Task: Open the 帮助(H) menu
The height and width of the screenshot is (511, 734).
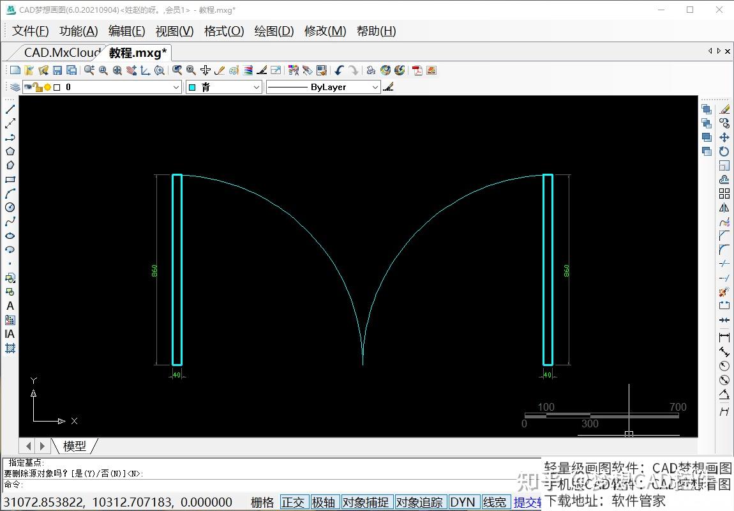Action: pos(377,31)
